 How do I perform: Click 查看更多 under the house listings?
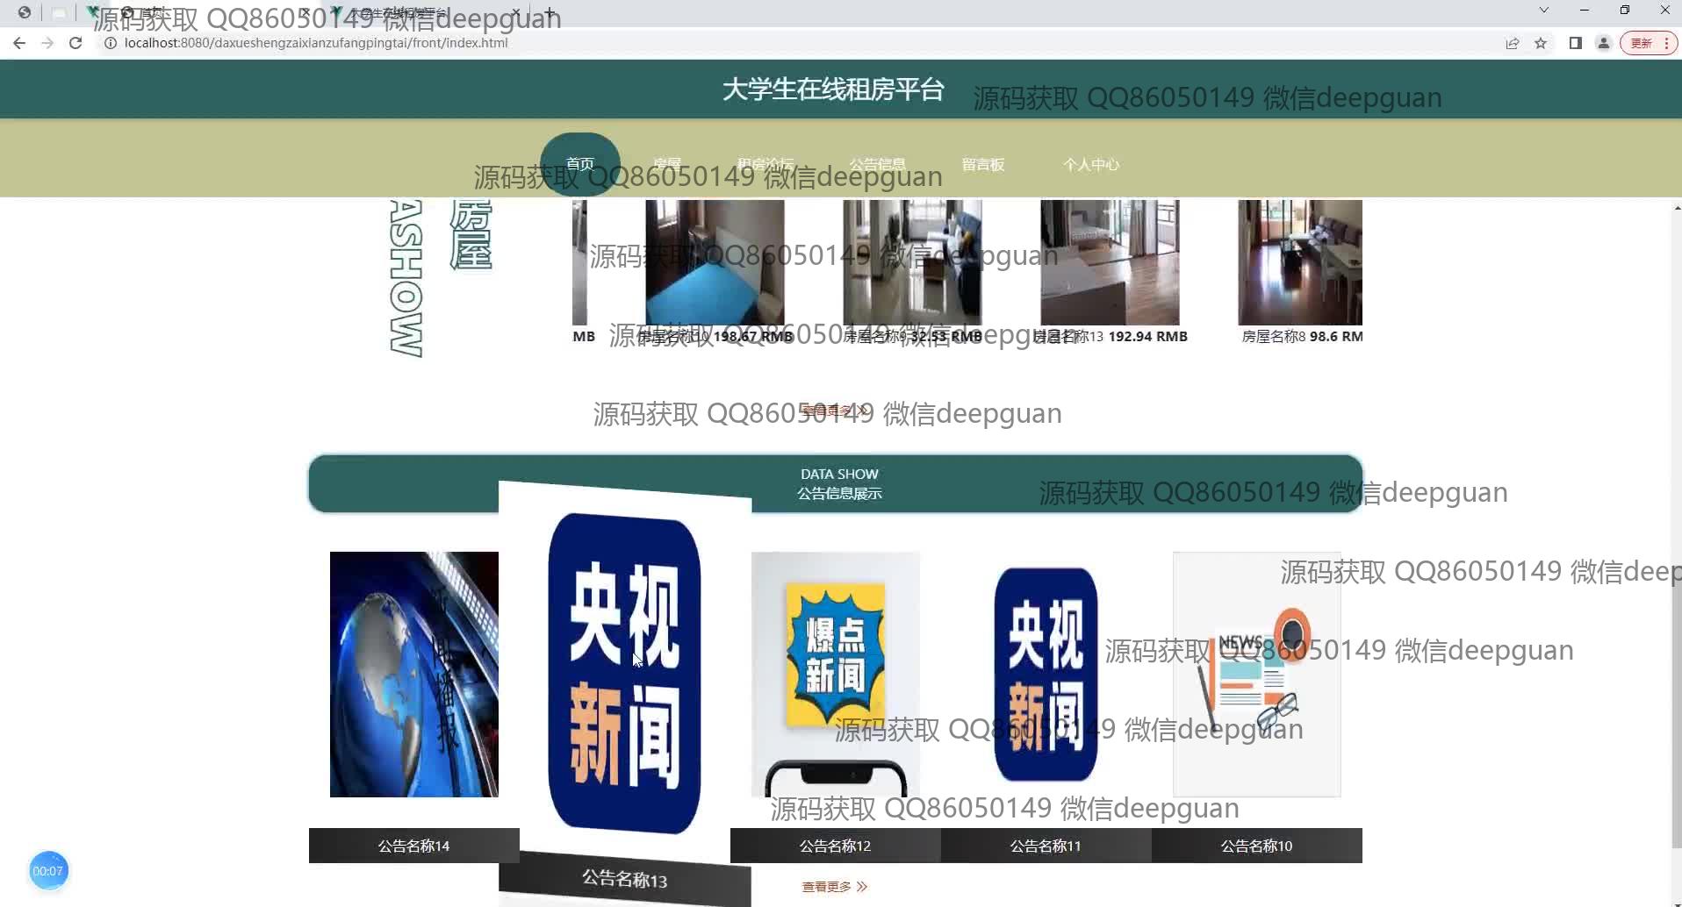pos(834,411)
